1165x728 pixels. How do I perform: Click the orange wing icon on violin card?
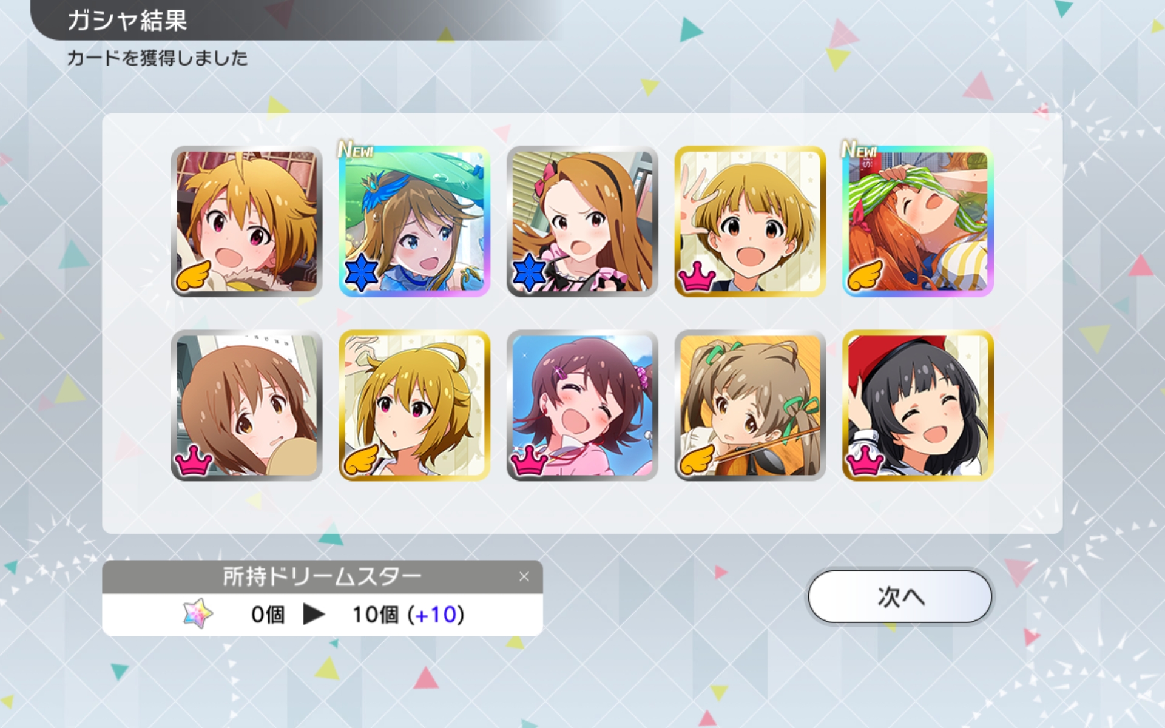pyautogui.click(x=697, y=459)
